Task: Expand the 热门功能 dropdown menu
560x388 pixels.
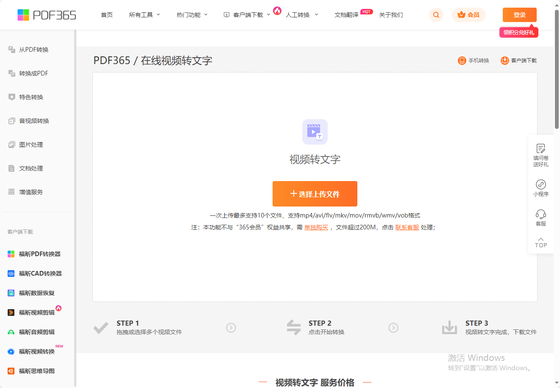Action: click(x=192, y=15)
